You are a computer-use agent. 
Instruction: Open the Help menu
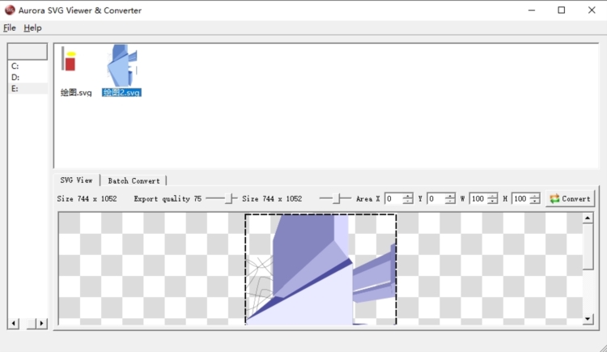click(32, 28)
